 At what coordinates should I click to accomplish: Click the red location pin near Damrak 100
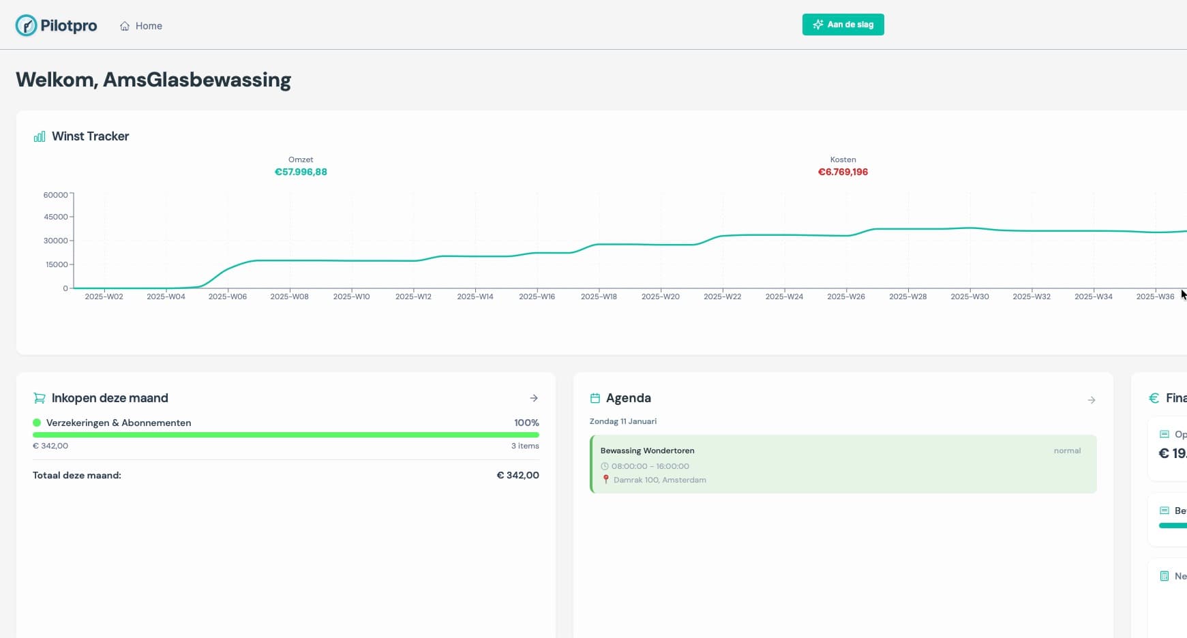(605, 480)
